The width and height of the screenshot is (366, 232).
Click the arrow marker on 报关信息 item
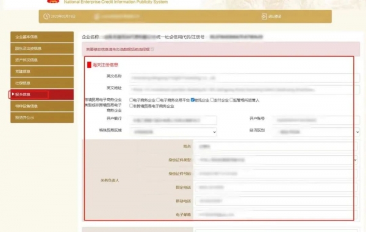(13, 94)
